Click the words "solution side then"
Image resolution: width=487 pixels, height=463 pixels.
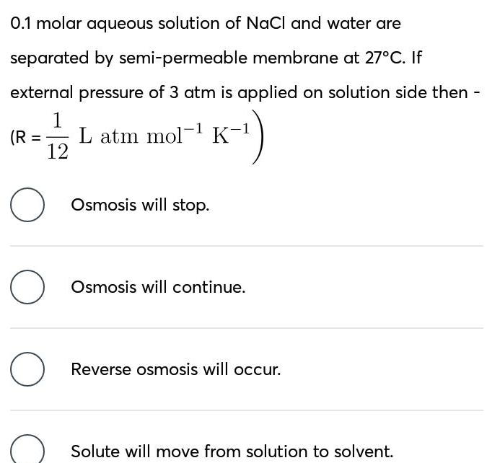(398, 92)
